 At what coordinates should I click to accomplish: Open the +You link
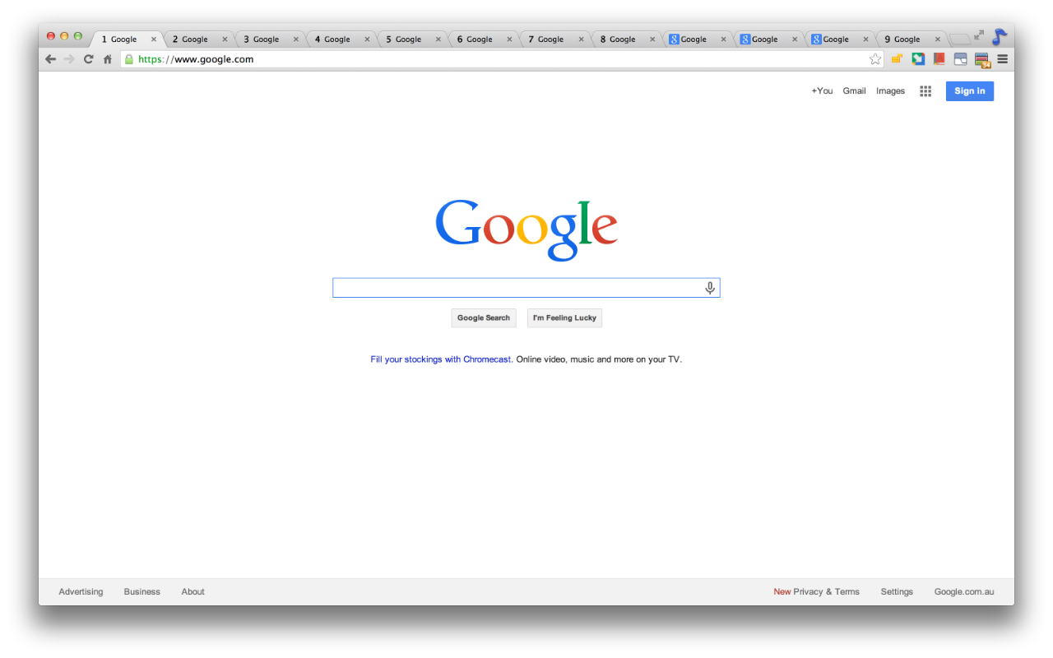pos(822,91)
